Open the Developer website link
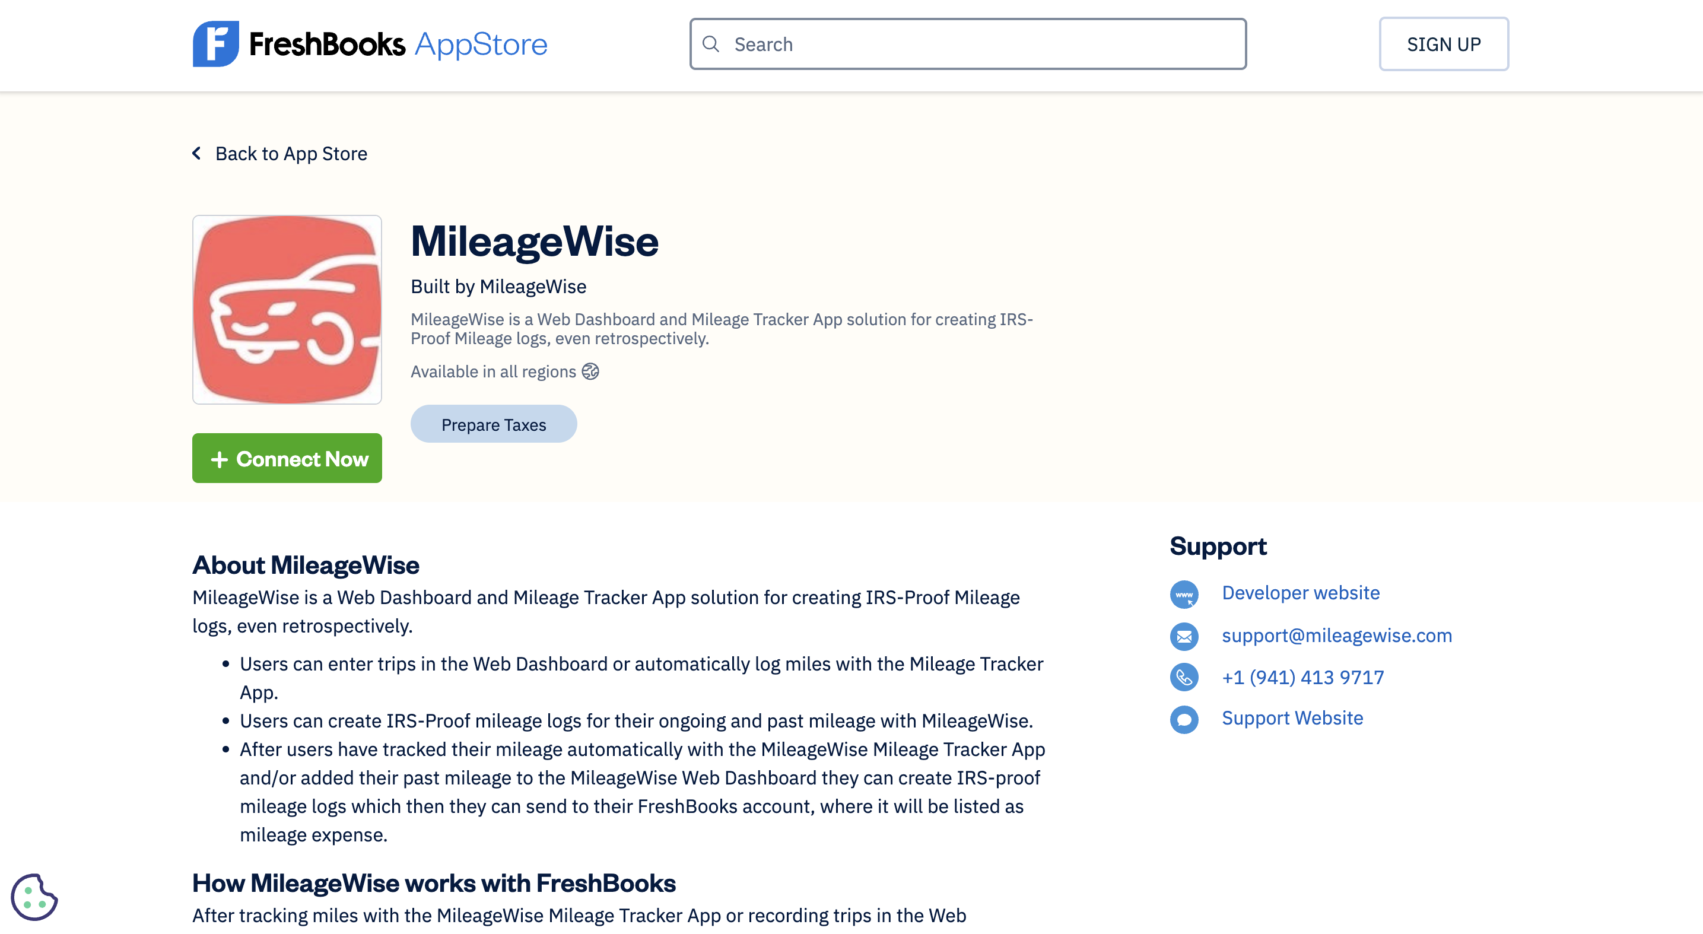 [x=1301, y=592]
